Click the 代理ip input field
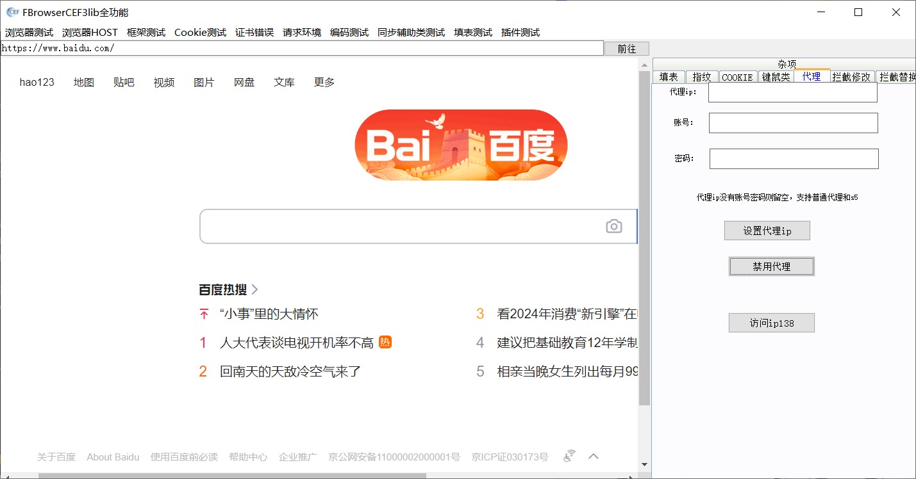 click(793, 92)
